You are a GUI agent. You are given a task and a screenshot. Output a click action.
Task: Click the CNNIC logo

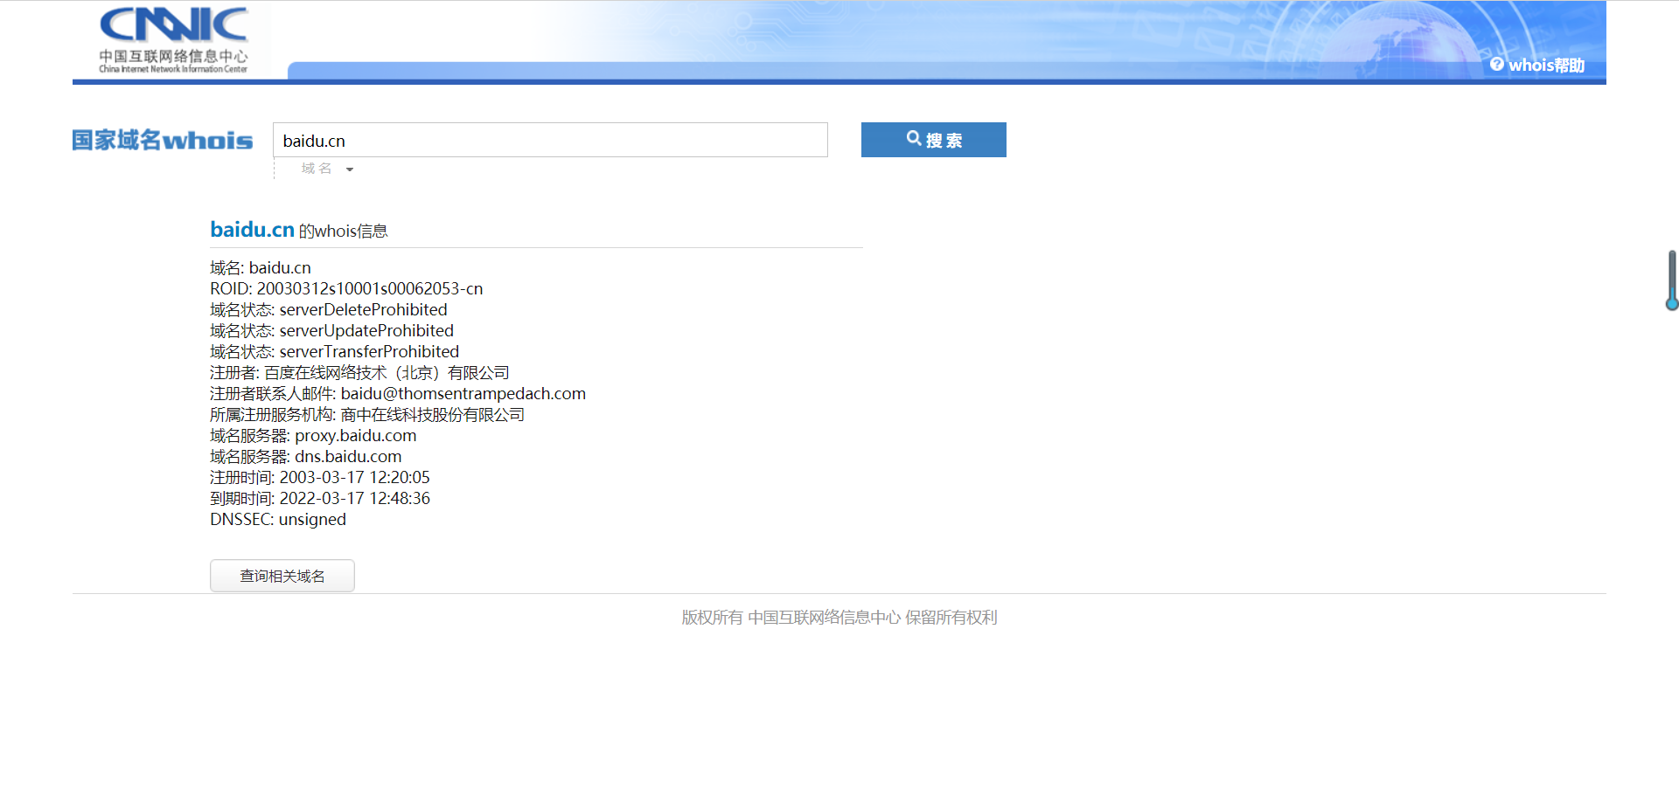pyautogui.click(x=173, y=40)
